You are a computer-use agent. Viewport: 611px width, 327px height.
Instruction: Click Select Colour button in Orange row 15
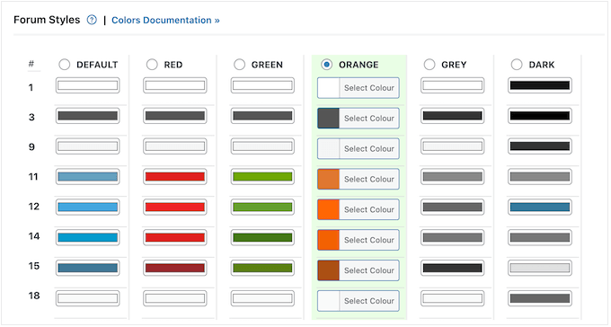coord(369,270)
